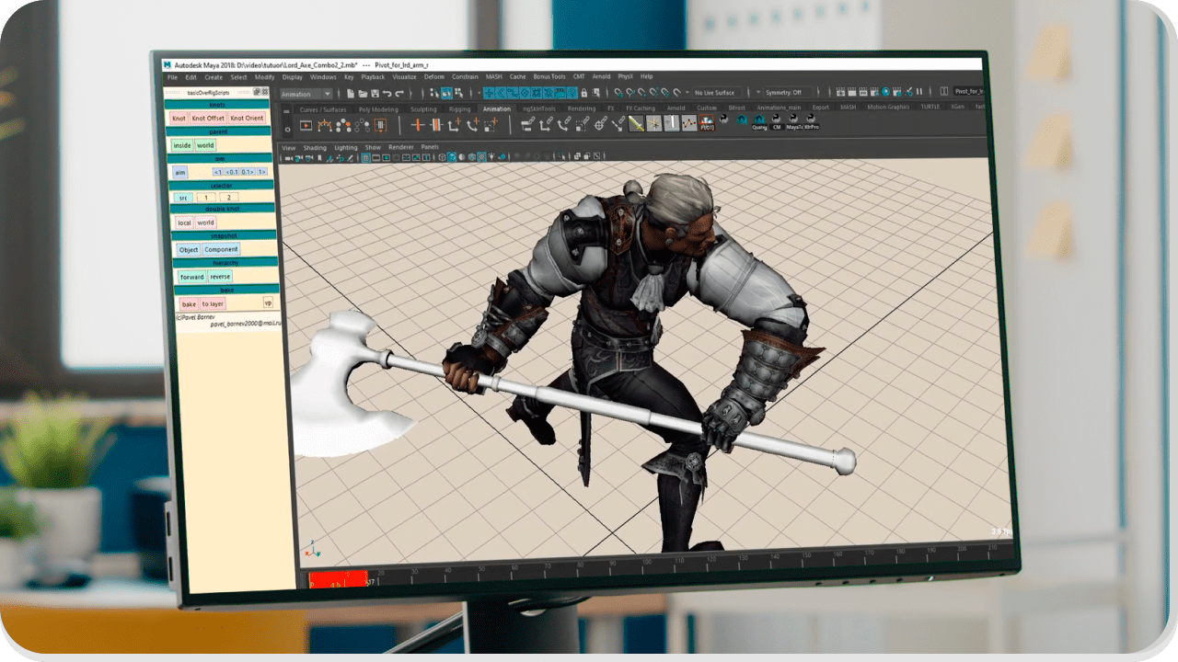
Task: Toggle resolution gate in viewport toolbar
Action: pyautogui.click(x=386, y=158)
